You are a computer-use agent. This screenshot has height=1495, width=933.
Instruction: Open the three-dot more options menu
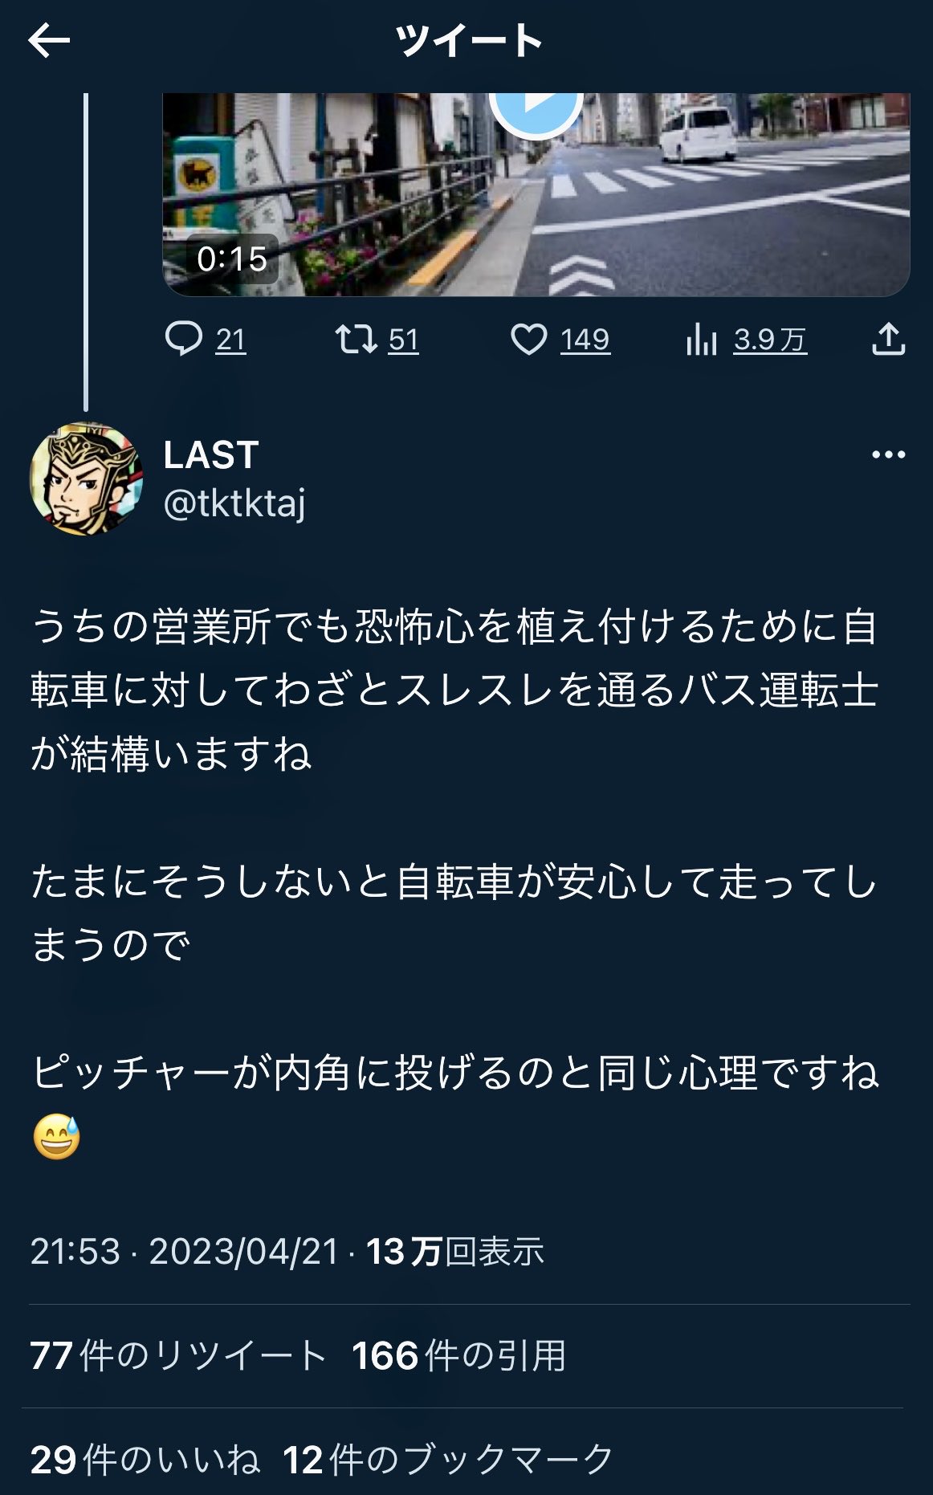click(888, 454)
